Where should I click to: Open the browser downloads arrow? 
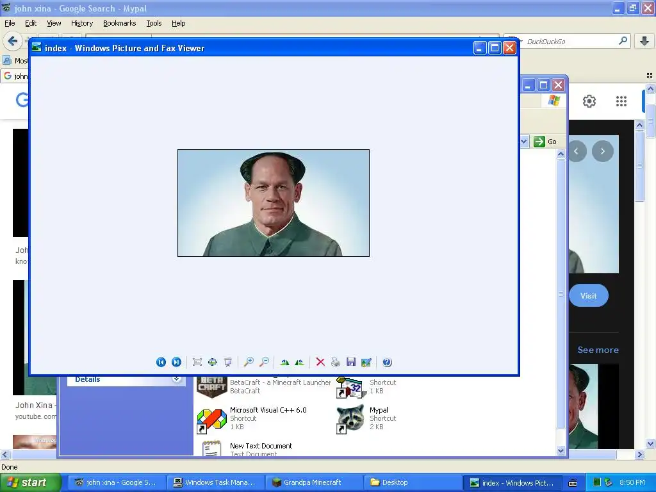tap(644, 41)
